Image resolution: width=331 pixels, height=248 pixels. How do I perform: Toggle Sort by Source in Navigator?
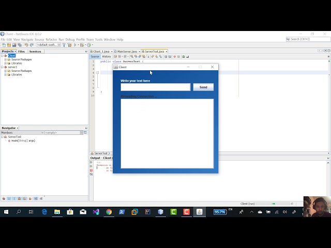(x=41, y=198)
